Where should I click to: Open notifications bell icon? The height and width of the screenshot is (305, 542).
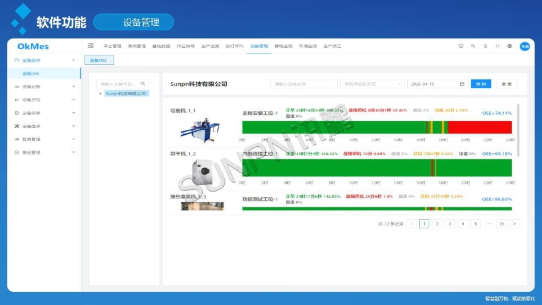pos(485,46)
